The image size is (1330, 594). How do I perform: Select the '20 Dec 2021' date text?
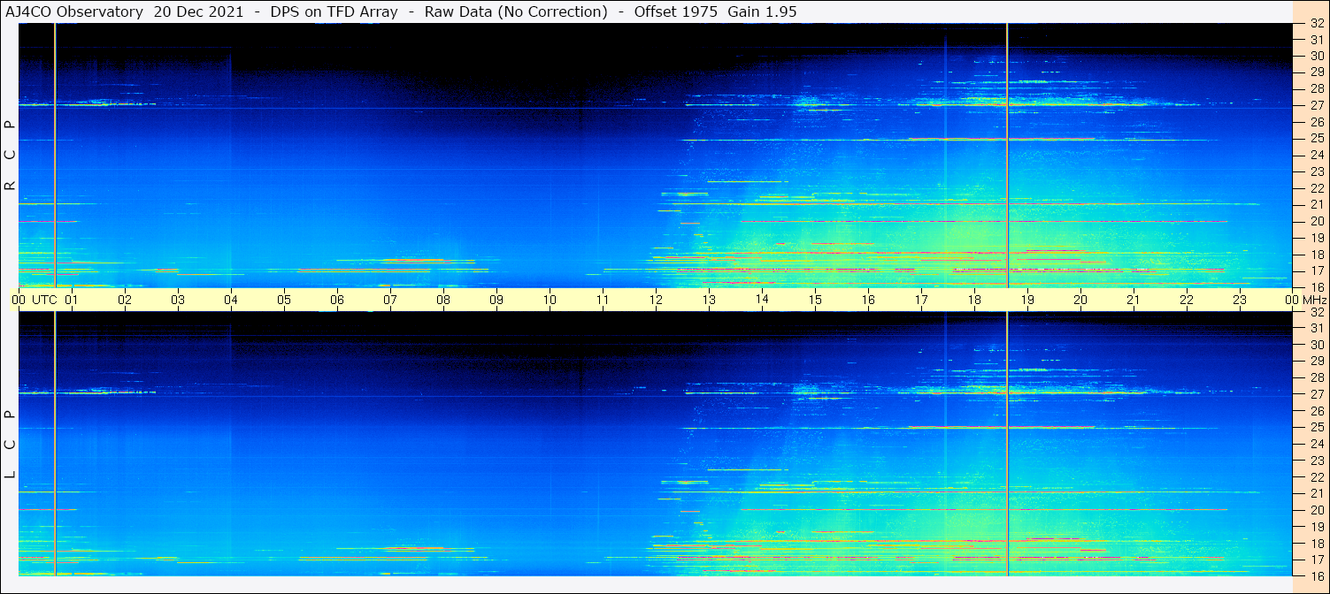[x=198, y=11]
